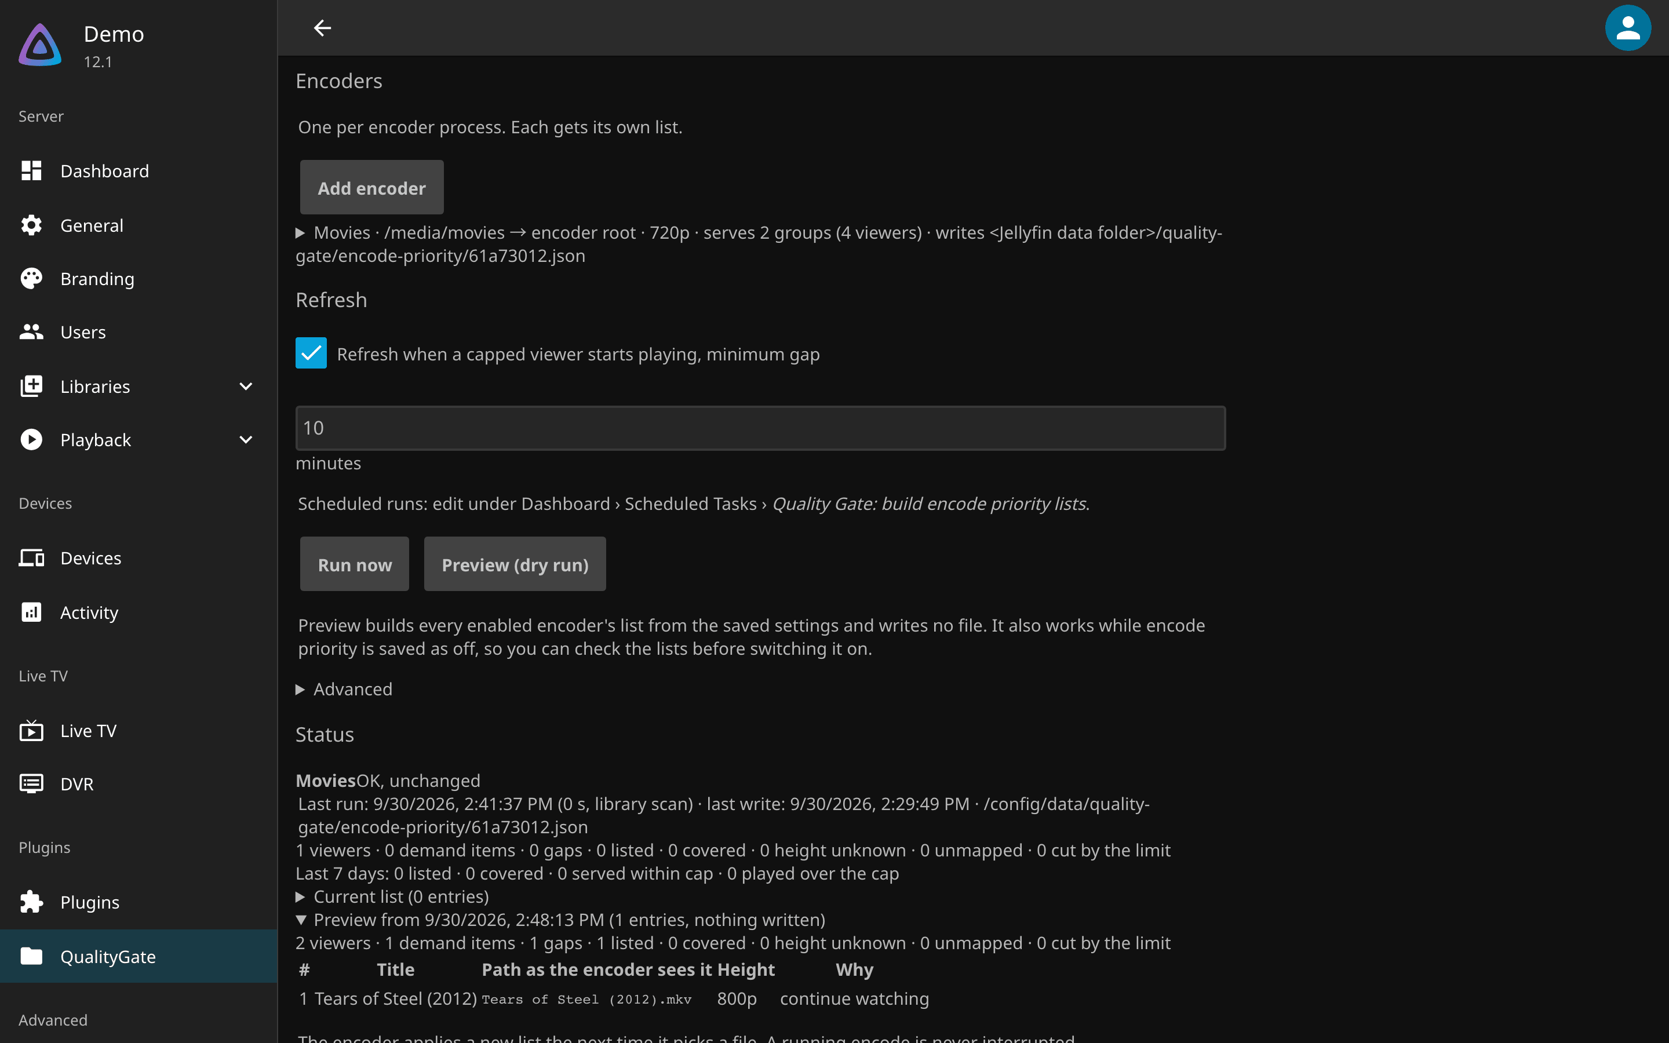Click the Libraries collection icon
The image size is (1669, 1043).
[31, 386]
